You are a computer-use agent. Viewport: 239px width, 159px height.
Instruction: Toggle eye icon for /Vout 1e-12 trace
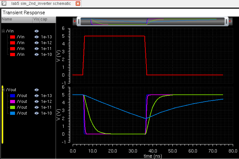pos(37,102)
